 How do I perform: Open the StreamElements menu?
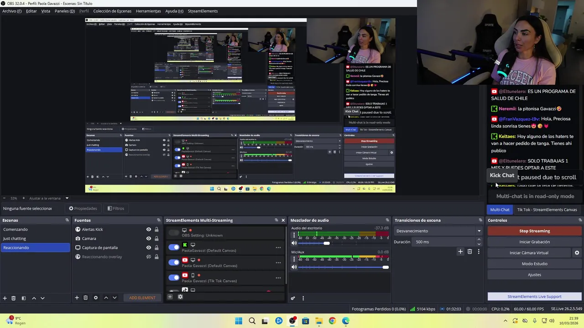(x=203, y=11)
